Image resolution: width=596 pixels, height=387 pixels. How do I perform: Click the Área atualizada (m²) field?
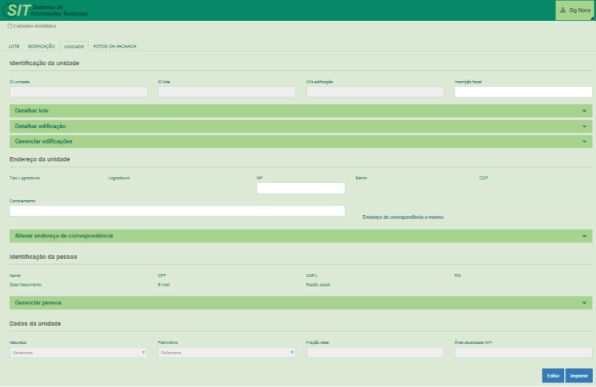[524, 353]
